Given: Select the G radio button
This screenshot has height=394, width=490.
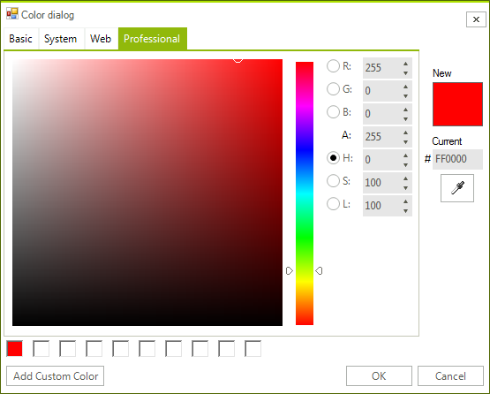Looking at the screenshot, I should click(x=333, y=89).
